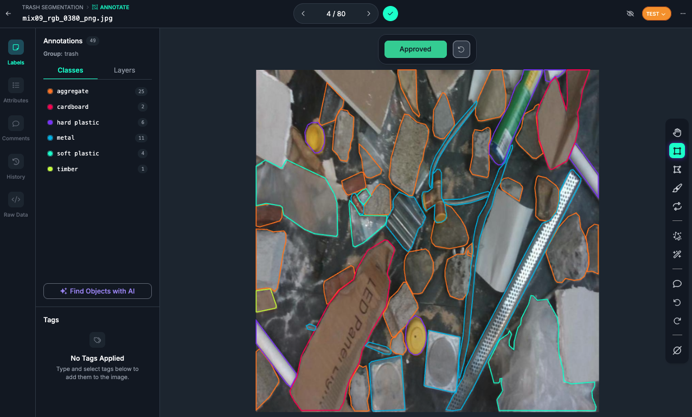Select the polygon drawing tool

click(677, 170)
